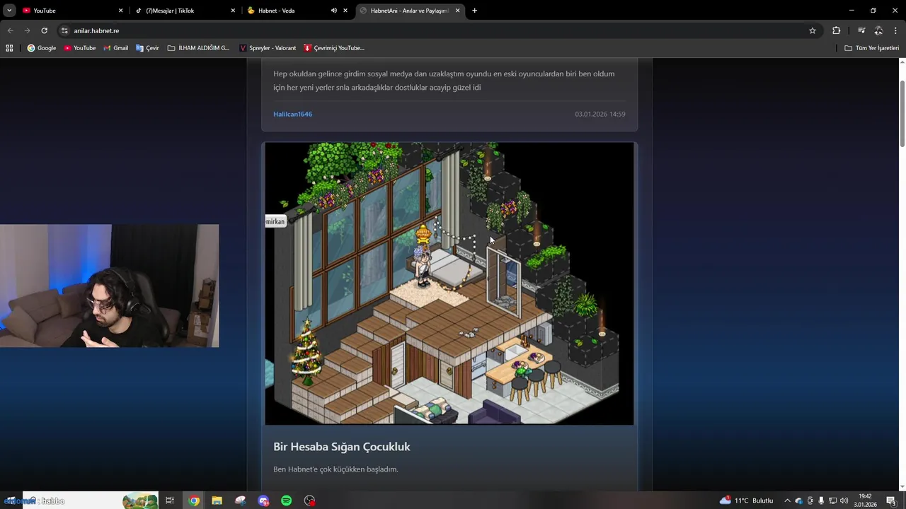This screenshot has width=906, height=509.
Task: Close the TikTok Mesajlar tab
Action: tap(233, 11)
